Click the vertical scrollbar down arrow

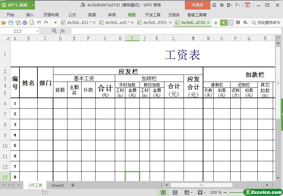coord(278,178)
